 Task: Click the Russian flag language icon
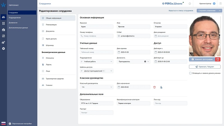4,123
